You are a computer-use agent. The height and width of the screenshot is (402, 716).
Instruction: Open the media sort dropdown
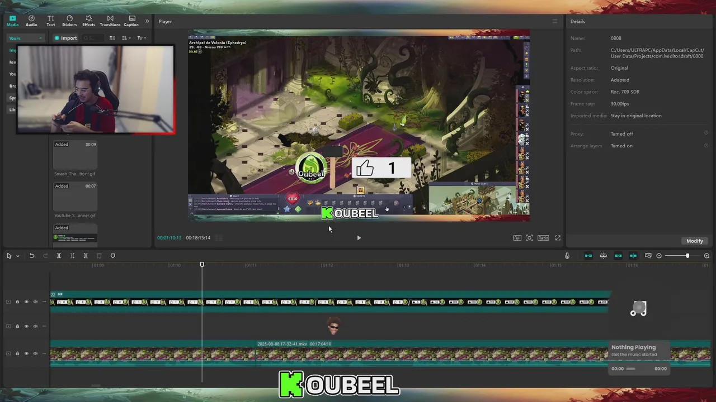pos(126,38)
